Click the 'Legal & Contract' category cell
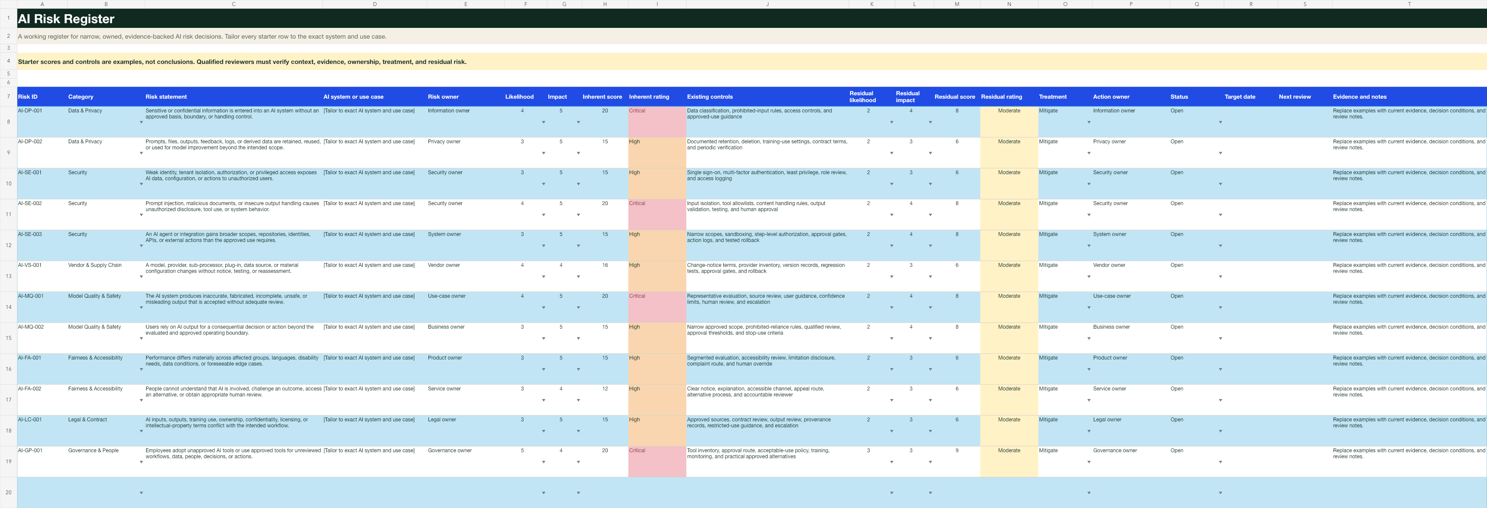Image resolution: width=1487 pixels, height=508 pixels. [x=106, y=431]
